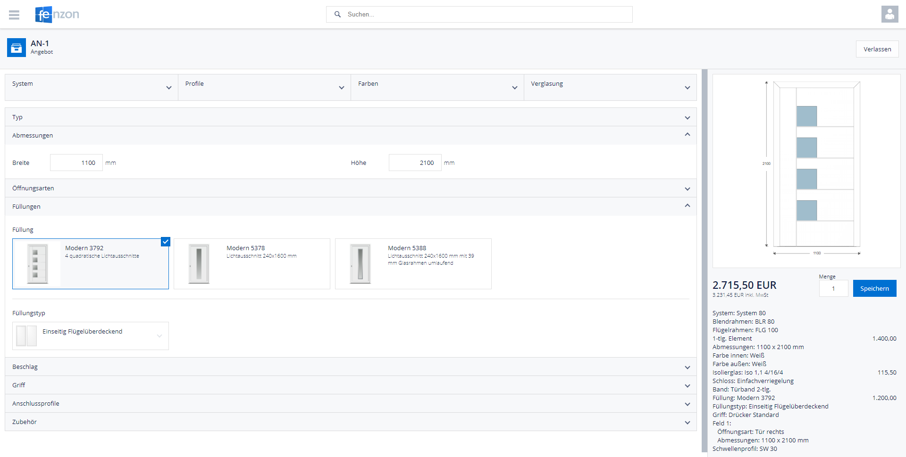Screen dimensions: 906x457
Task: Click the Menge quantity field
Action: coord(833,288)
